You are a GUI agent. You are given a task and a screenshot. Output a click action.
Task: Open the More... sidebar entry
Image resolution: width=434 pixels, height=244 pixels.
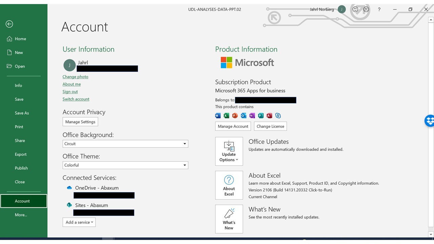(x=21, y=215)
